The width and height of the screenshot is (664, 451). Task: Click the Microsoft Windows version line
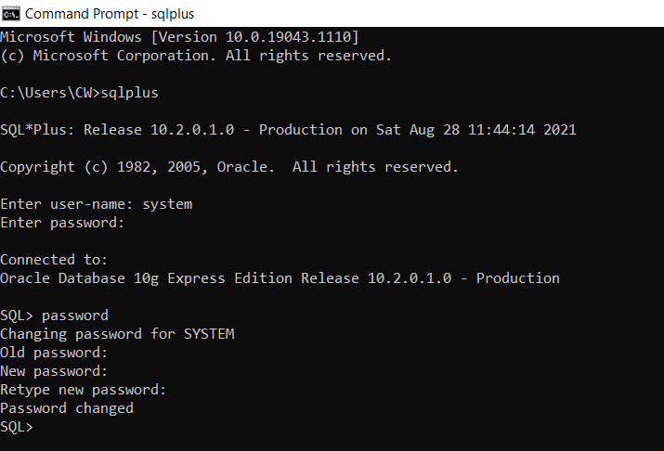(x=179, y=37)
